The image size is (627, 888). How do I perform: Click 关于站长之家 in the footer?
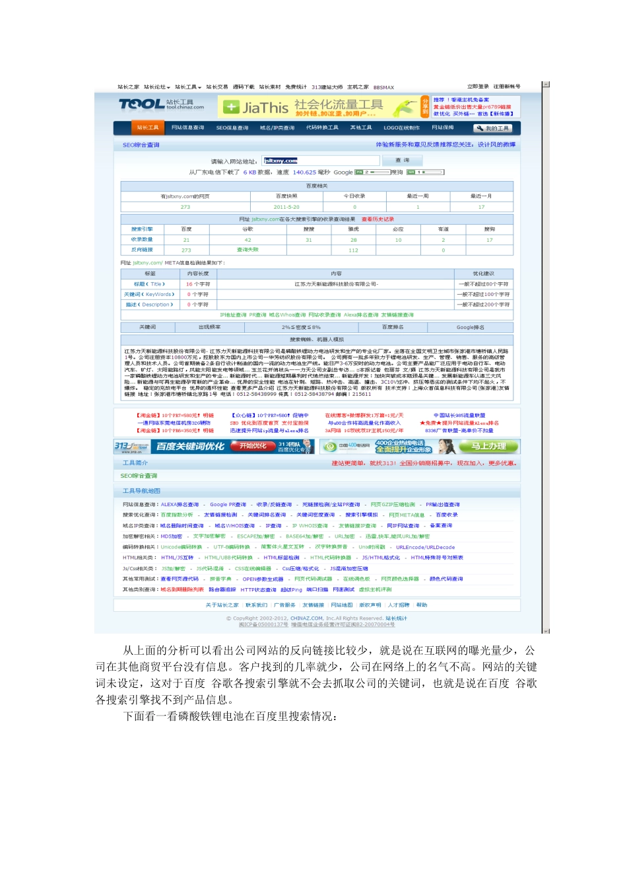click(222, 605)
